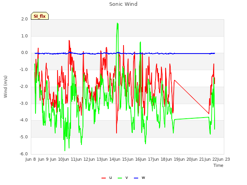Click the Wind (m/s) axis label
The width and height of the screenshot is (247, 185).
click(5, 87)
